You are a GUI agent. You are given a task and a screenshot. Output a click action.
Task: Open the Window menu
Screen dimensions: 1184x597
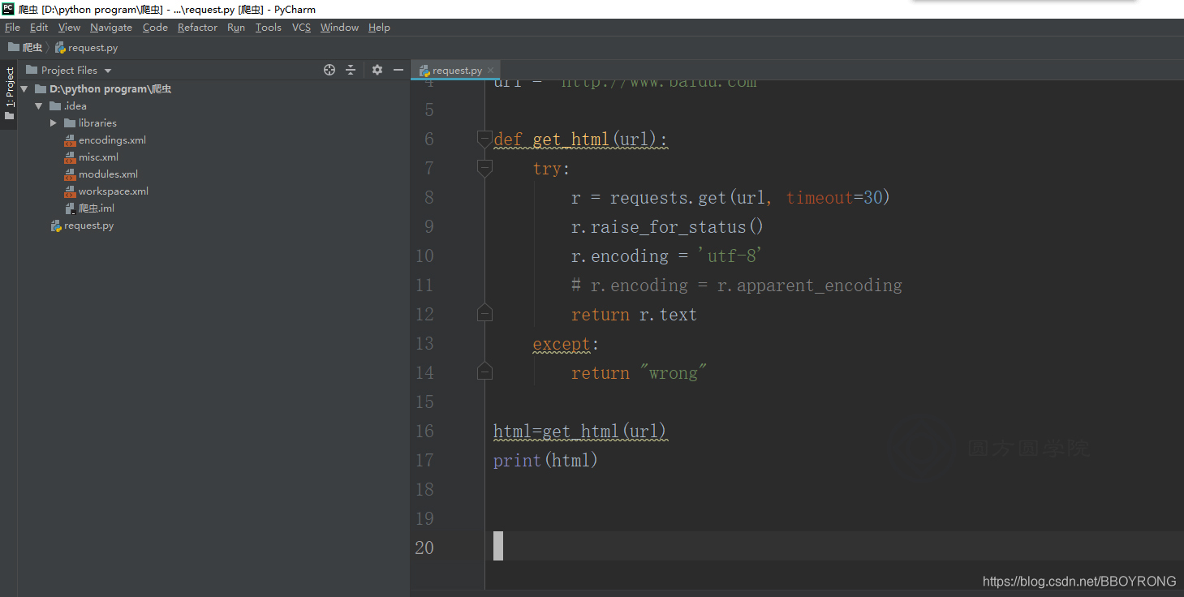(339, 28)
